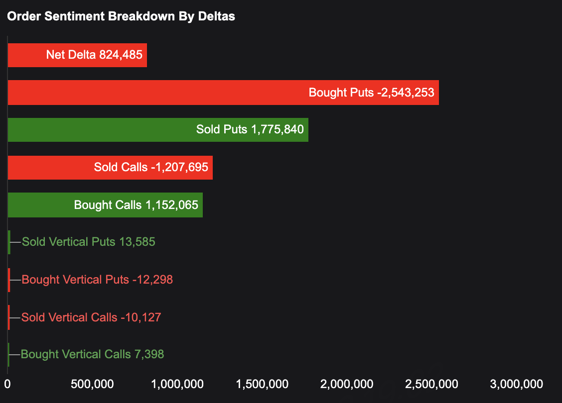Image resolution: width=562 pixels, height=403 pixels.
Task: Click the Bought Puts red bar
Action: coord(223,93)
